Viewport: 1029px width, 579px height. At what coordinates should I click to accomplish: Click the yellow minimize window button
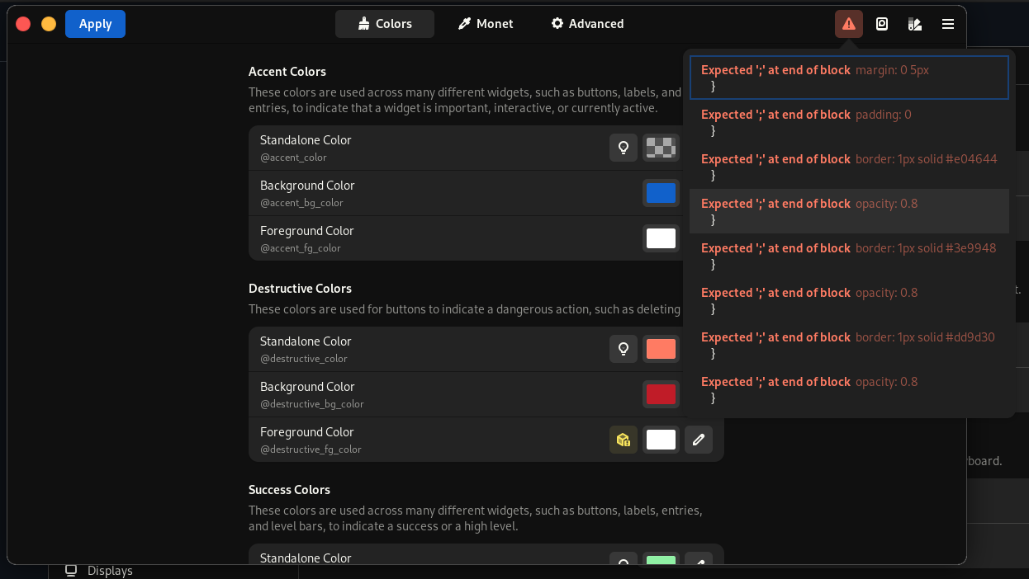click(49, 24)
